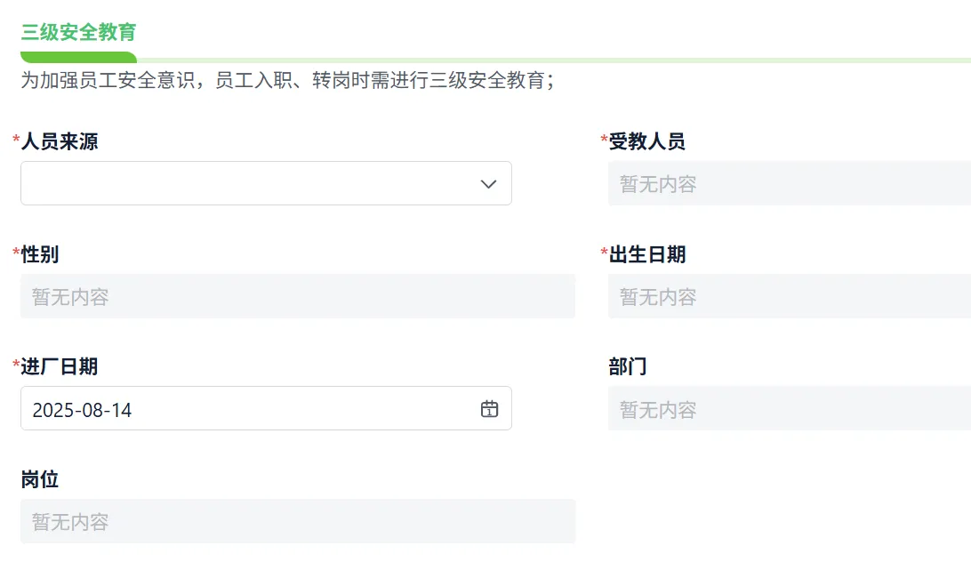Click the 受教人员 label text
Screen dimensions: 971x562
[x=647, y=141]
